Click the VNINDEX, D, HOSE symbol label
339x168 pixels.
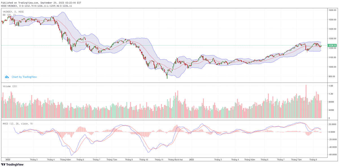click(x=13, y=12)
